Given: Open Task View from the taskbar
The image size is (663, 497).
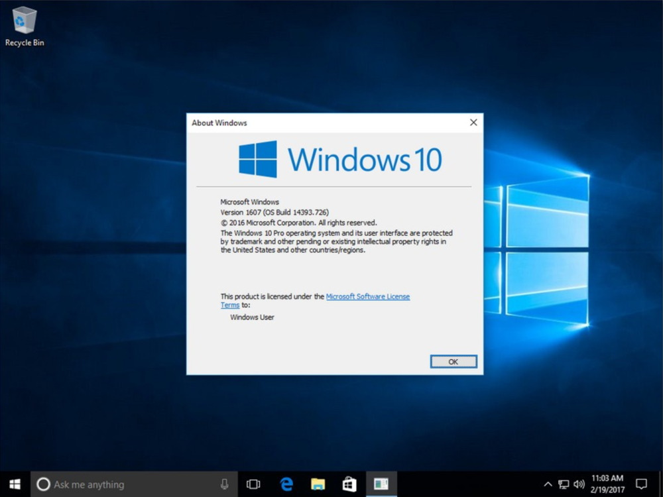Looking at the screenshot, I should click(253, 484).
